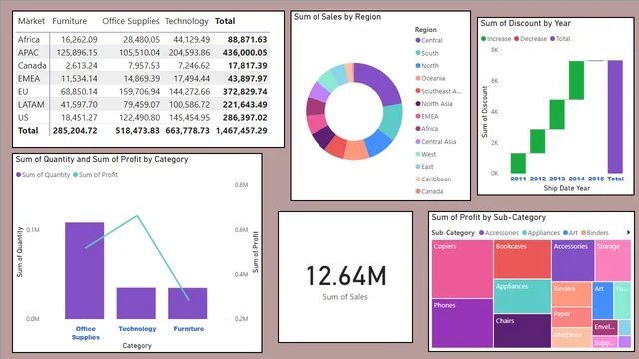Click the Technology category axis label
Image resolution: width=639 pixels, height=359 pixels.
137,329
